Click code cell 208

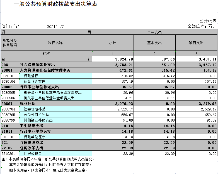[x=10, y=65]
